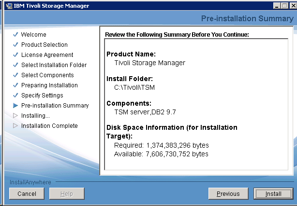Click the checkmark icon beside Welcome

(x=15, y=35)
